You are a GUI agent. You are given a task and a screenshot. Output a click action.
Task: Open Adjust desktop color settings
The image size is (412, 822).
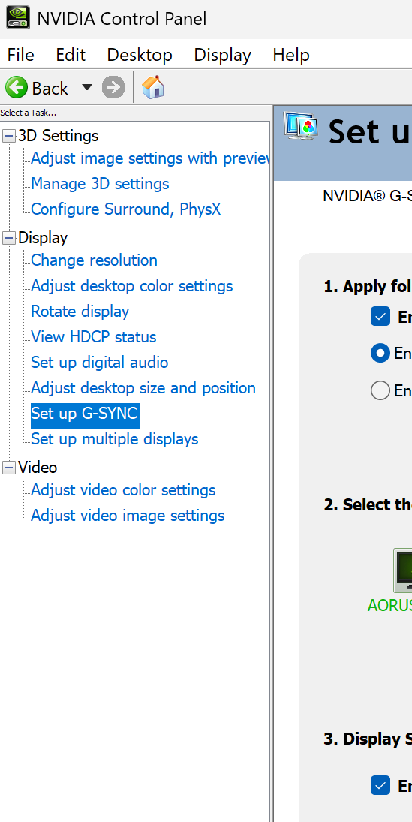[131, 286]
